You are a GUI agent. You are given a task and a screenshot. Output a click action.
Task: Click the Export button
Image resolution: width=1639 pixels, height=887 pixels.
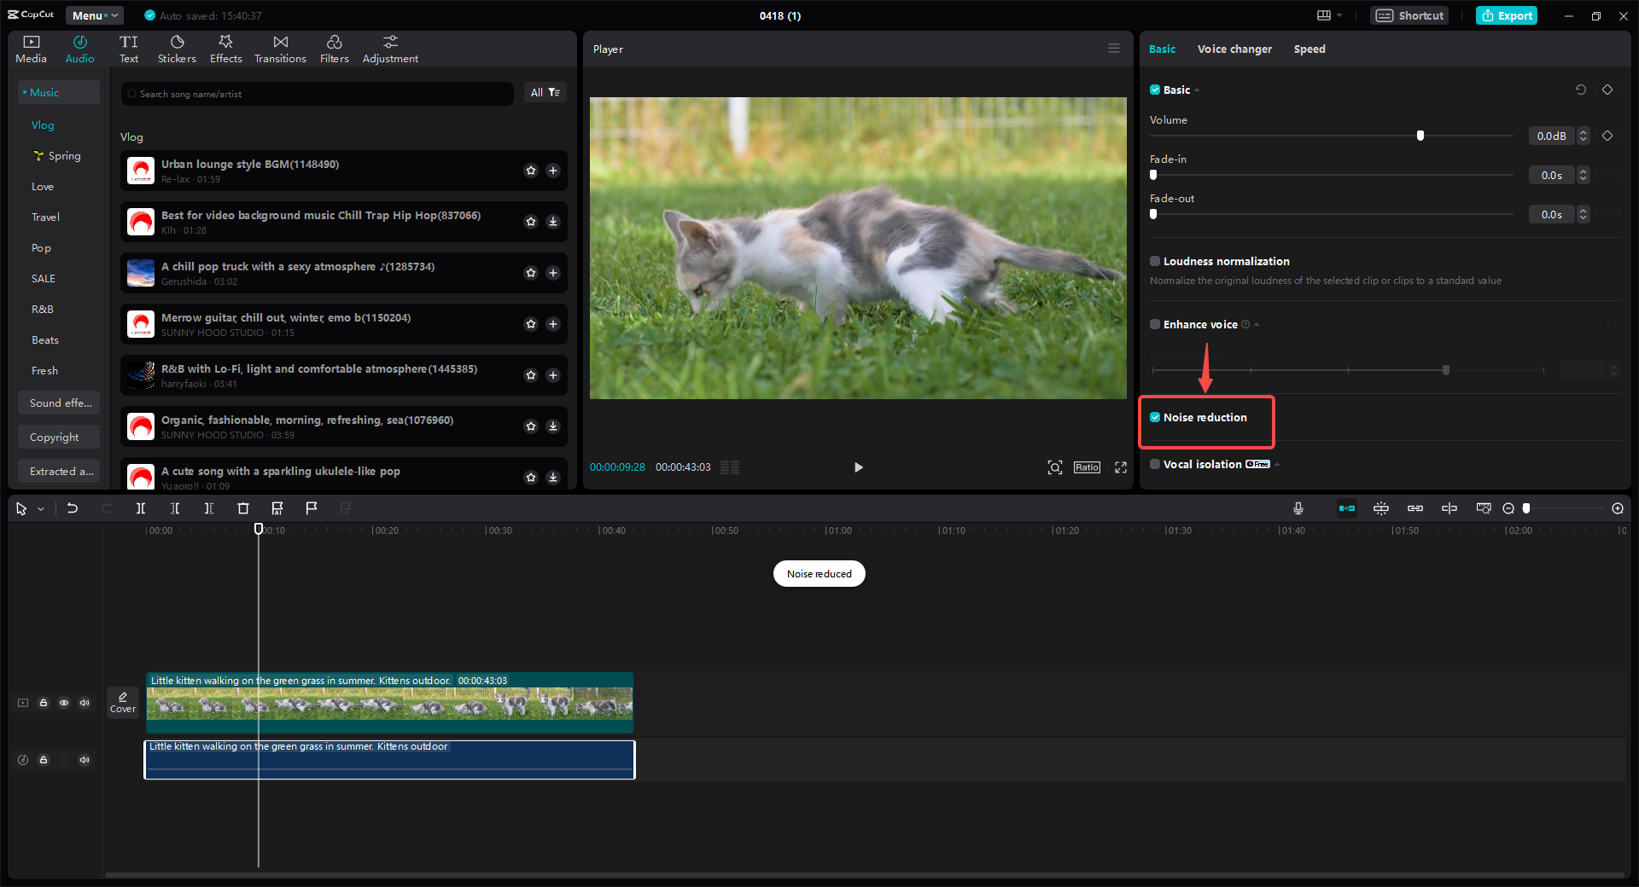click(x=1506, y=15)
